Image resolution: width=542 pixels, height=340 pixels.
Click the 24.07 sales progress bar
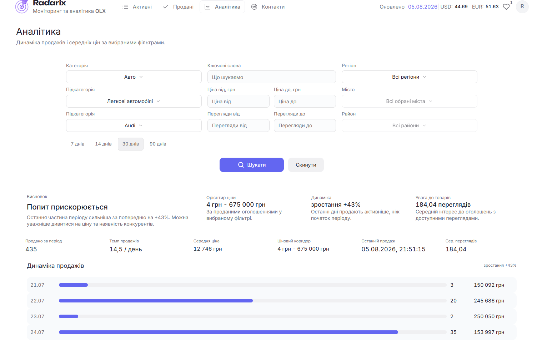[253, 332]
